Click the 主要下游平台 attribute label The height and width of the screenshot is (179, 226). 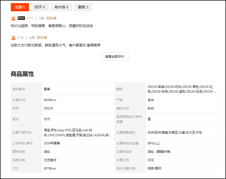pos(22,133)
